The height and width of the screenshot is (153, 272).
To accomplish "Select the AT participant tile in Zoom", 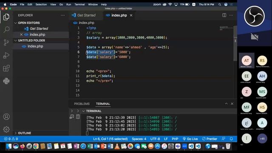I will click(x=246, y=60).
